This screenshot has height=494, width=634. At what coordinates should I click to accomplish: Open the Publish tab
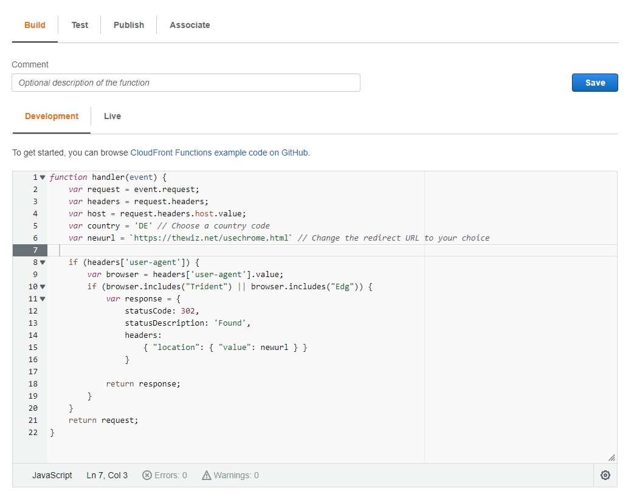pos(129,25)
